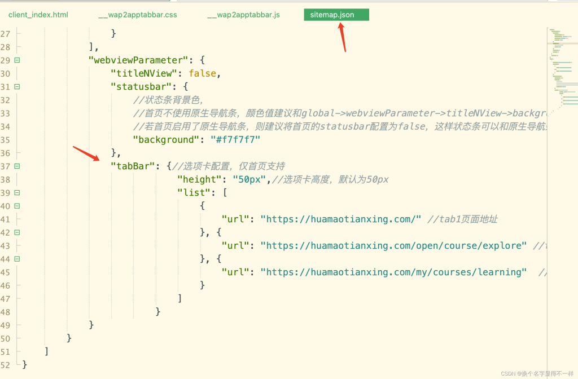The height and width of the screenshot is (379, 578).
Task: Collapse the fold marker on line 42
Action: click(17, 232)
